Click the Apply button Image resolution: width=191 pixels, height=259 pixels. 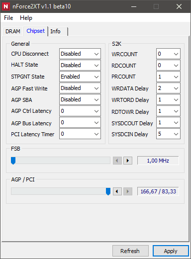click(171, 251)
